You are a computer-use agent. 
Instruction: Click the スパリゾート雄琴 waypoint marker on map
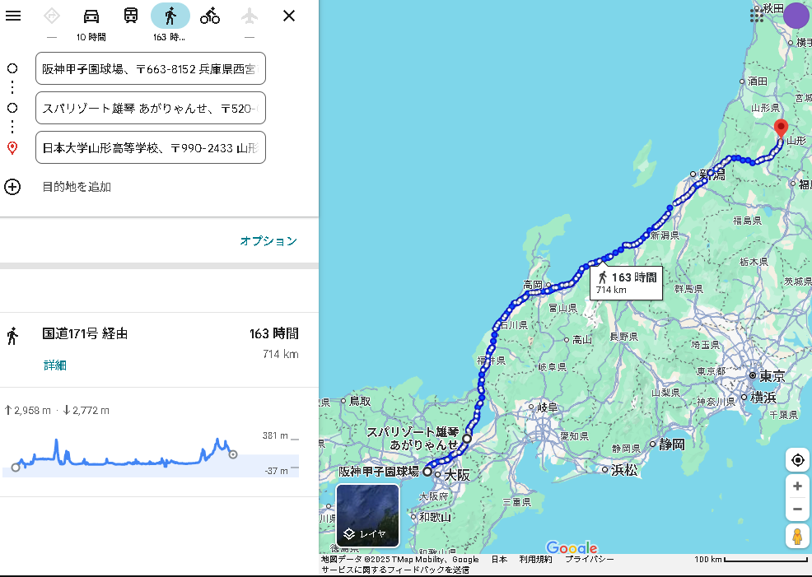(467, 439)
